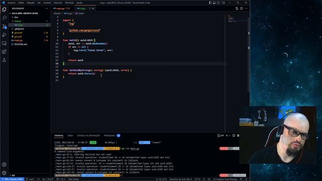322x181 pixels.
Task: Switch to the TERMINAL panel tab
Action: pyautogui.click(x=59, y=136)
